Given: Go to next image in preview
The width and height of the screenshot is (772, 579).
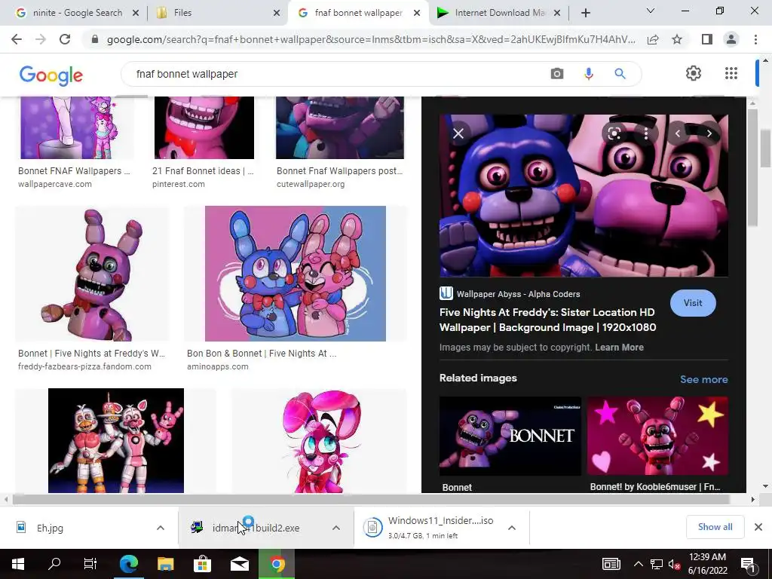Looking at the screenshot, I should click(x=709, y=133).
